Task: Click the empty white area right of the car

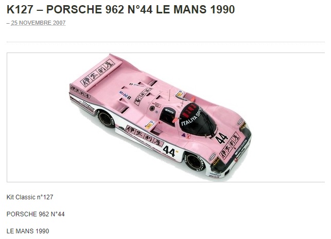Action: [x=289, y=116]
